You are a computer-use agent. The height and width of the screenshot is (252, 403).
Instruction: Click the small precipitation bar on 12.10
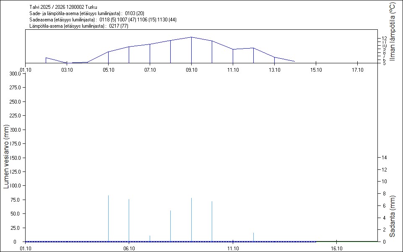(253, 237)
